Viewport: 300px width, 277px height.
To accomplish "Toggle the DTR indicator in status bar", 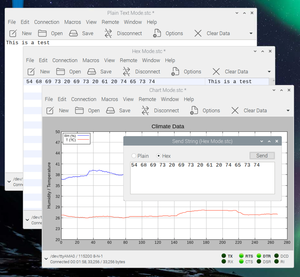I will pos(259,256).
